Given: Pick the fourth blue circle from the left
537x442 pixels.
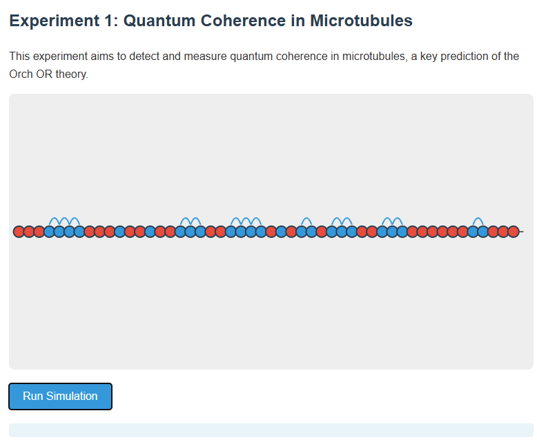Looking at the screenshot, I should [79, 232].
